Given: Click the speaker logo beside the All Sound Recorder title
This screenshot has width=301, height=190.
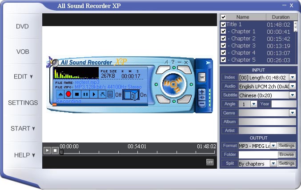Looking at the screenshot, I should (x=54, y=63).
